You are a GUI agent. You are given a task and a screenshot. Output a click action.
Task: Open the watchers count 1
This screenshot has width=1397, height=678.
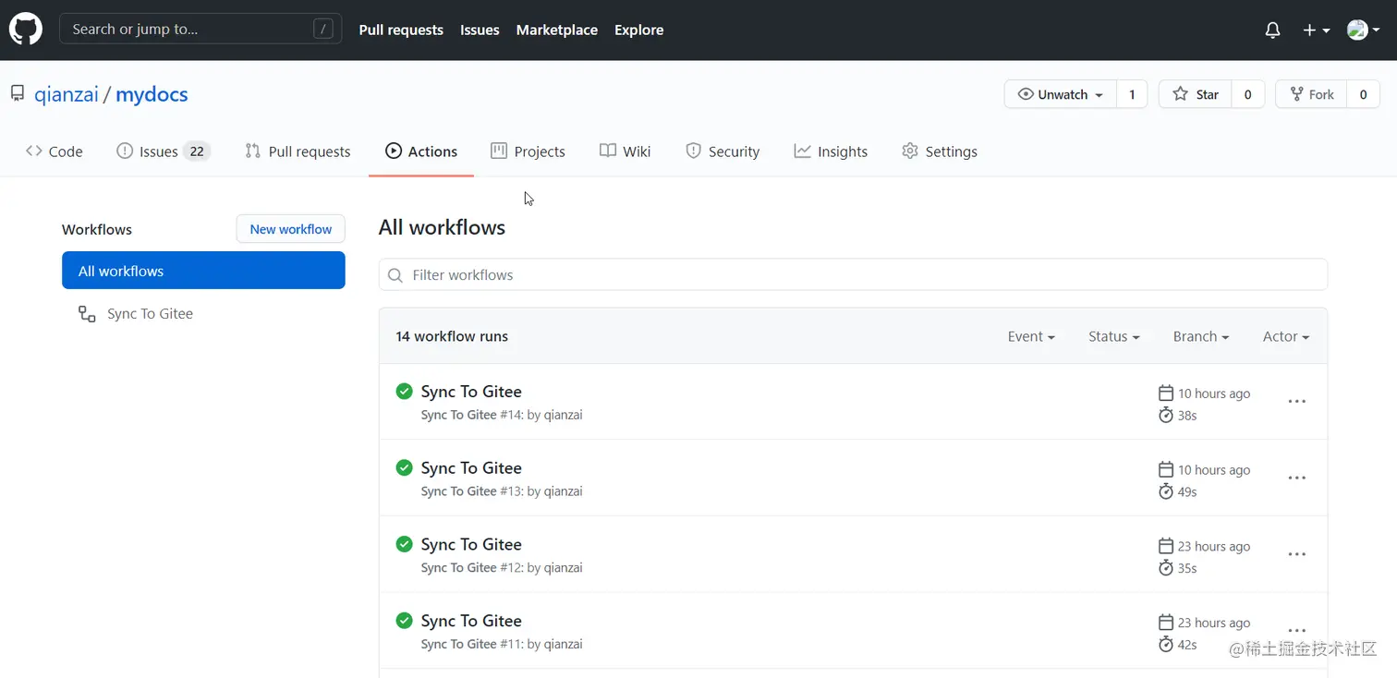pyautogui.click(x=1132, y=94)
